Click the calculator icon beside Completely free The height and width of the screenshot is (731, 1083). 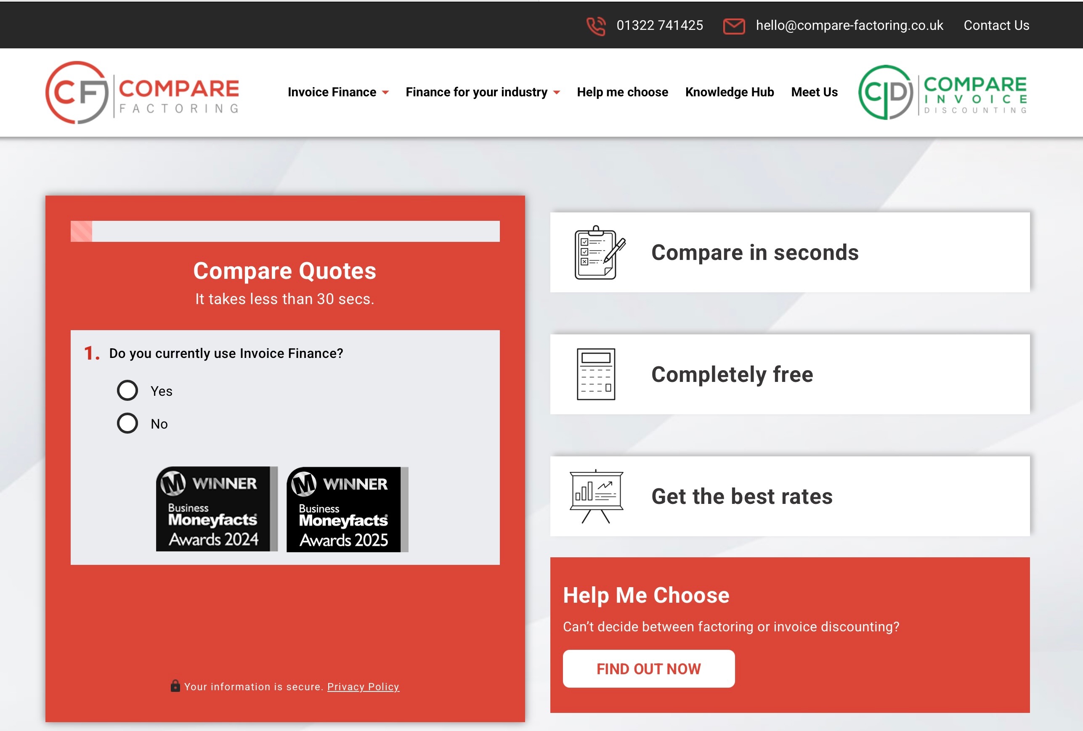(595, 374)
